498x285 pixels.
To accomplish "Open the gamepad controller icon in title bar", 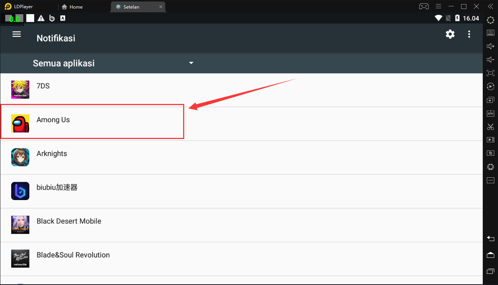I will 424,6.
